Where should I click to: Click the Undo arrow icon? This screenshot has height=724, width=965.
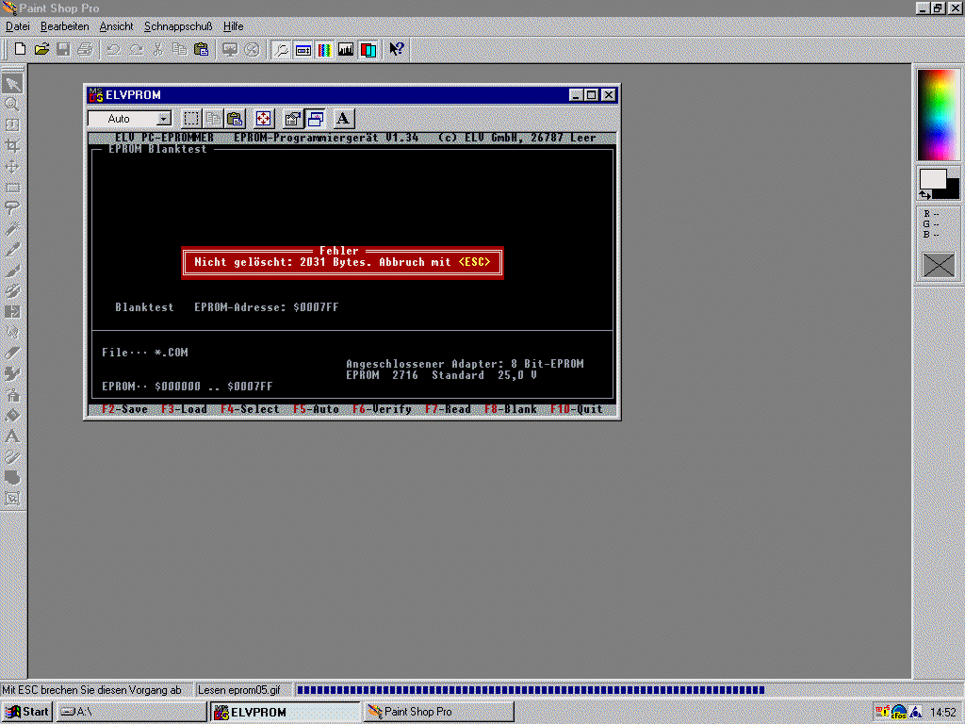click(113, 49)
